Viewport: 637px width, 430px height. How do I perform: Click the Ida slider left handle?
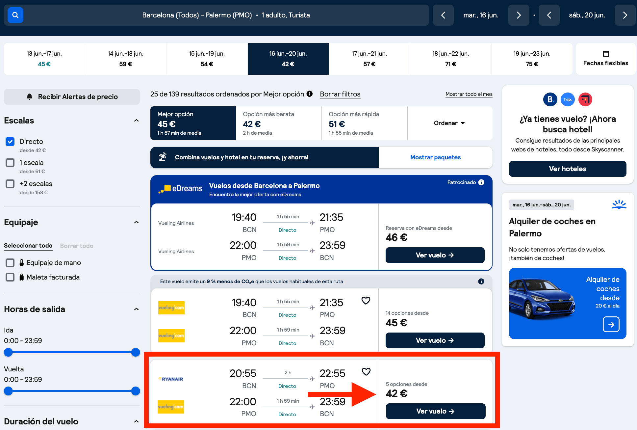8,352
